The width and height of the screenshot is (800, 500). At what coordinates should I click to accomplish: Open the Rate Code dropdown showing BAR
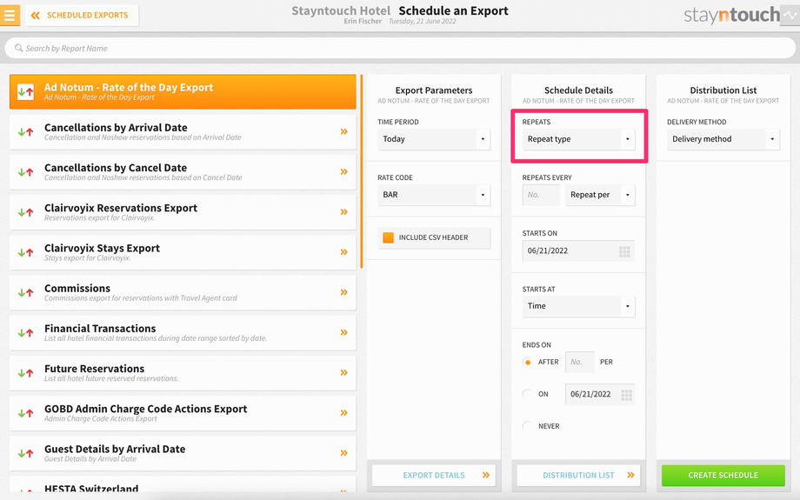pyautogui.click(x=434, y=195)
